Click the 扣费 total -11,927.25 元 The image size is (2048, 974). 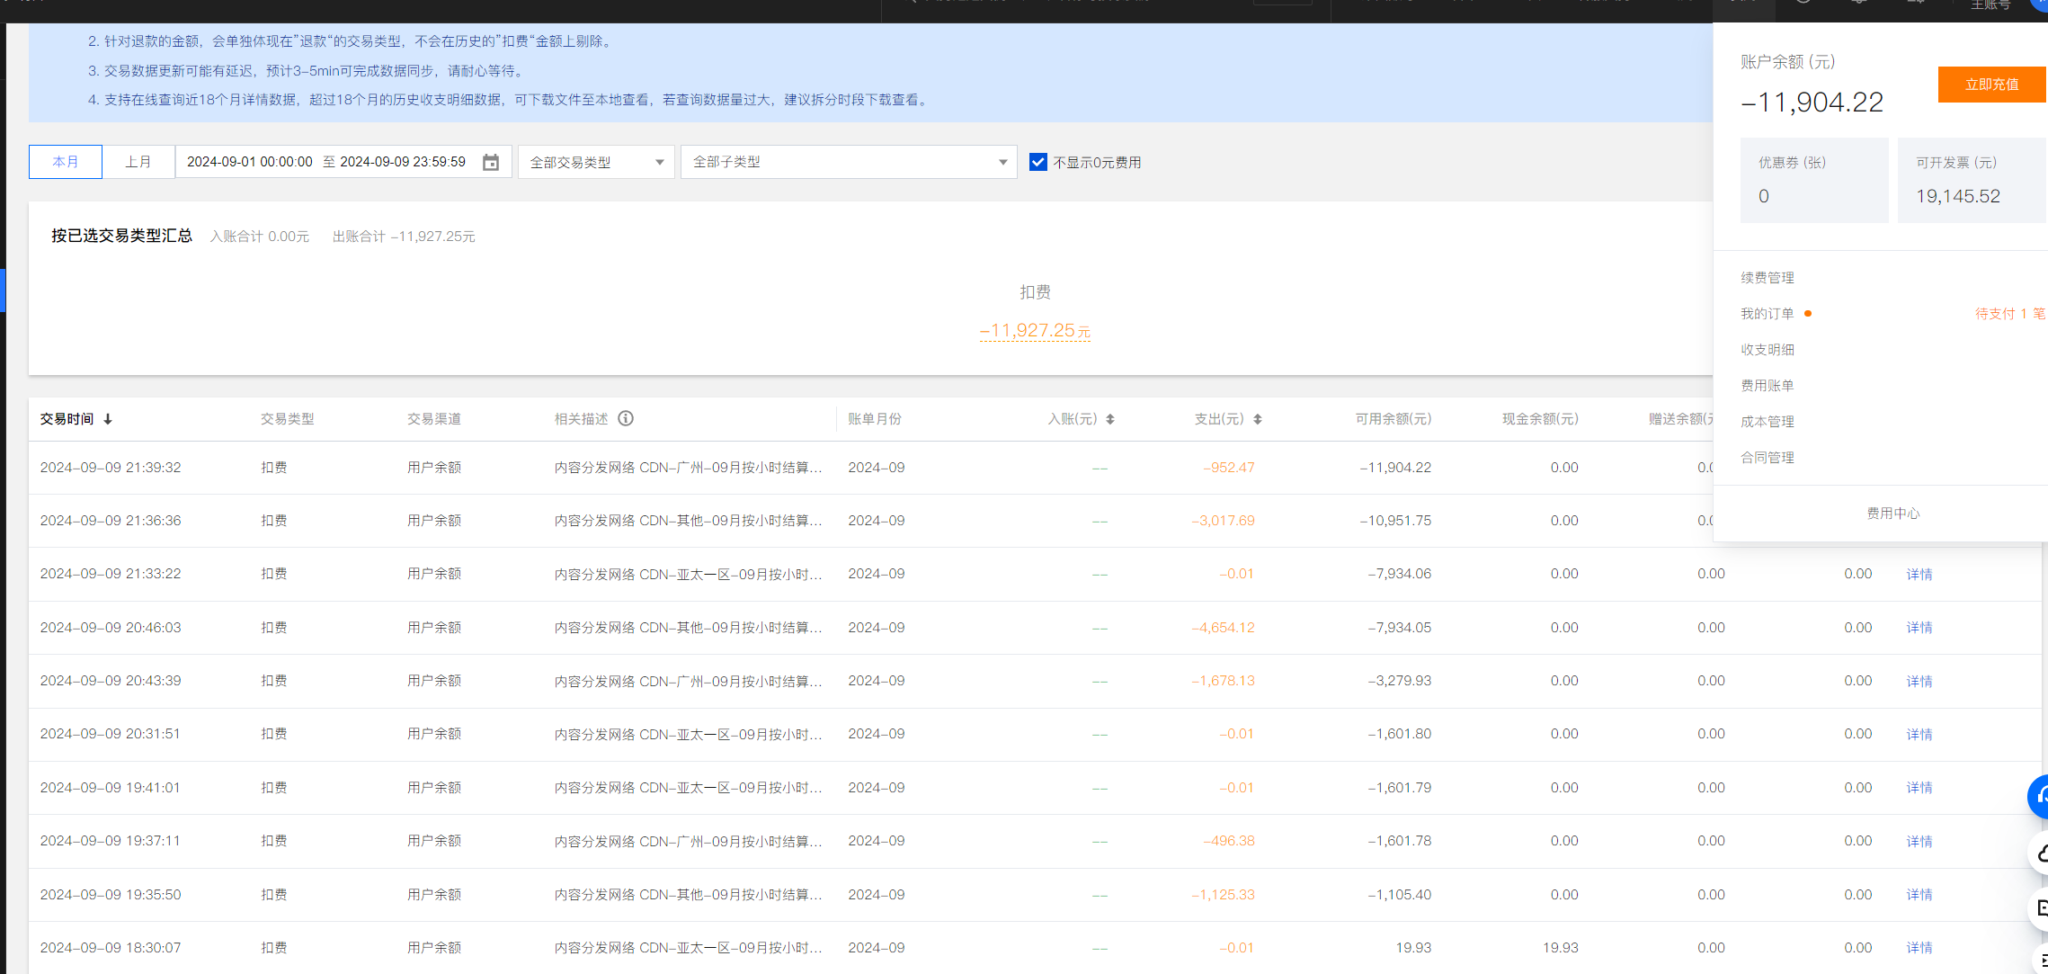click(x=1035, y=331)
